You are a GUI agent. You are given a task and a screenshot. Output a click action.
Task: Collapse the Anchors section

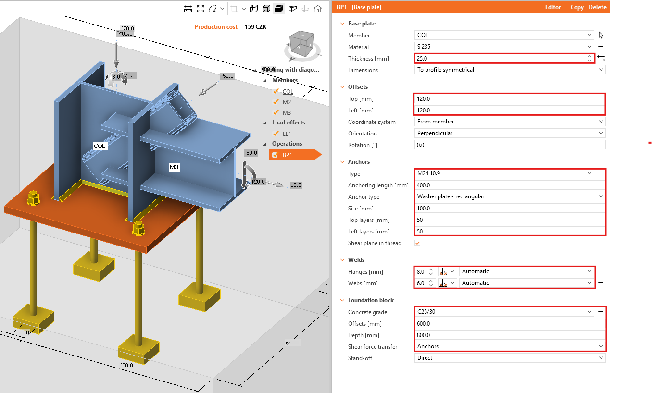342,161
